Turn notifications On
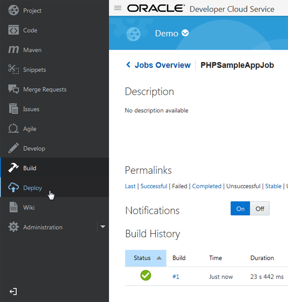This screenshot has height=302, width=288. pyautogui.click(x=240, y=209)
